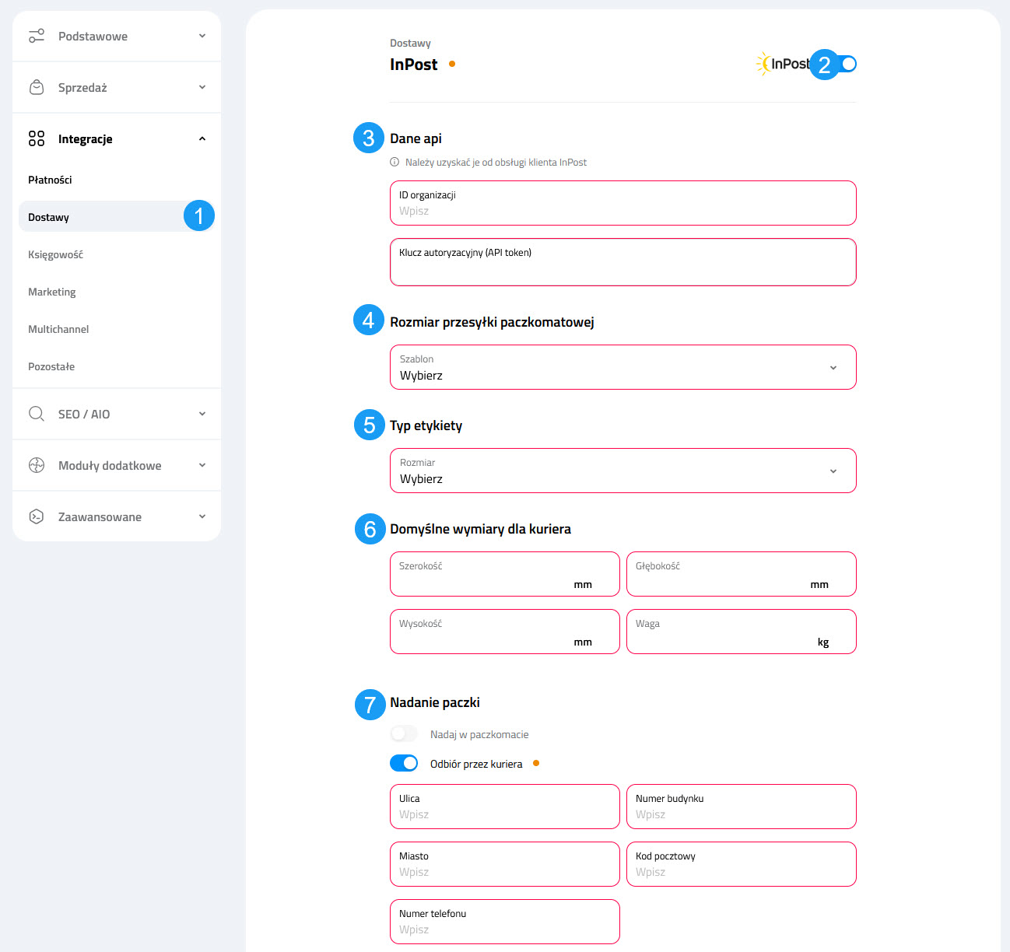
Task: Open Płatności in the sidebar
Action: [x=50, y=180]
